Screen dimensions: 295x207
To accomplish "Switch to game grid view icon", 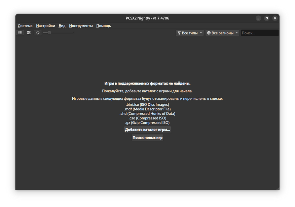I will (x=29, y=33).
